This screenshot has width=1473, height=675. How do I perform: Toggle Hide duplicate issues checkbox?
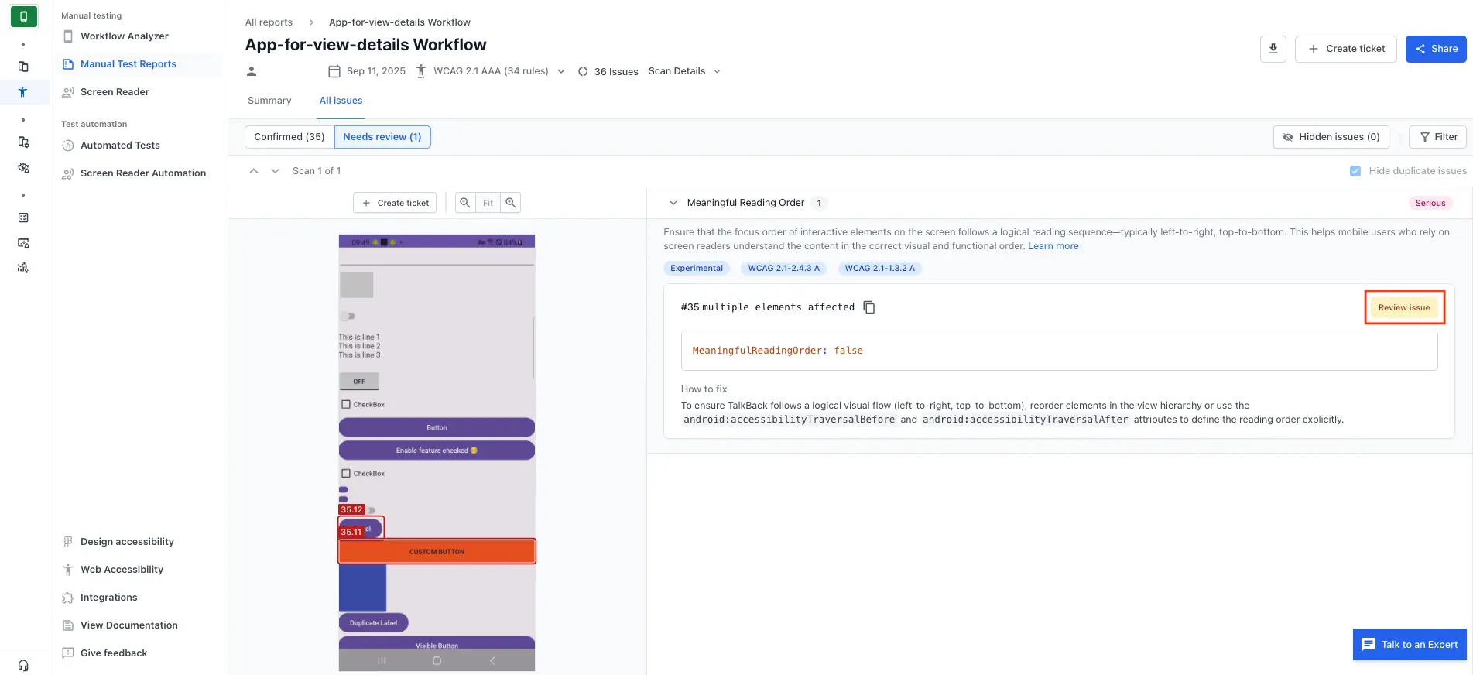click(x=1355, y=171)
